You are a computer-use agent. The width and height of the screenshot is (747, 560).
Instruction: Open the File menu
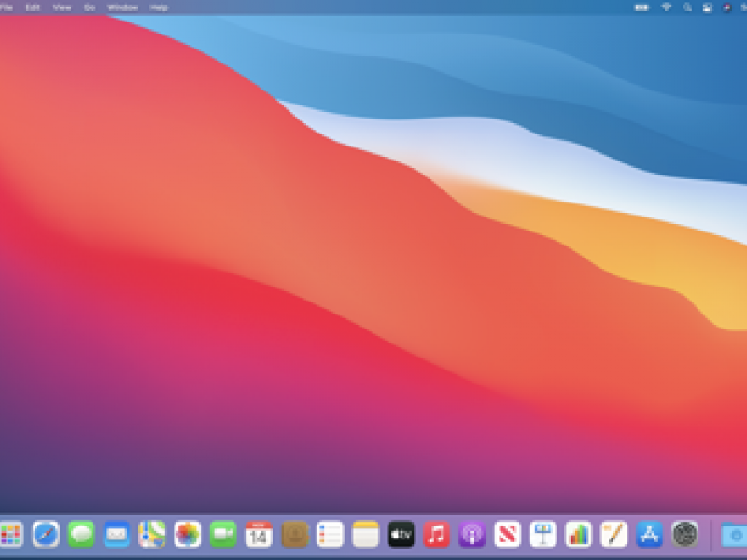[x=7, y=7]
